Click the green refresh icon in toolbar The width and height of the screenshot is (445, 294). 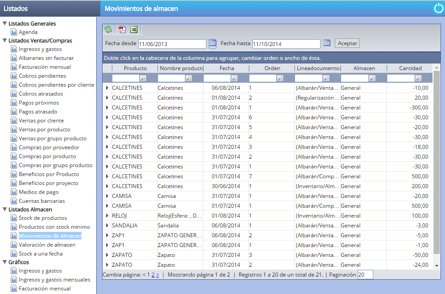(108, 30)
